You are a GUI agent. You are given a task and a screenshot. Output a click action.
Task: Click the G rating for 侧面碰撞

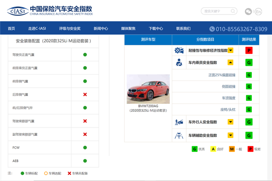249,87
